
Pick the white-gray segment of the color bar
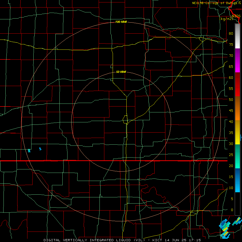tap(237, 36)
